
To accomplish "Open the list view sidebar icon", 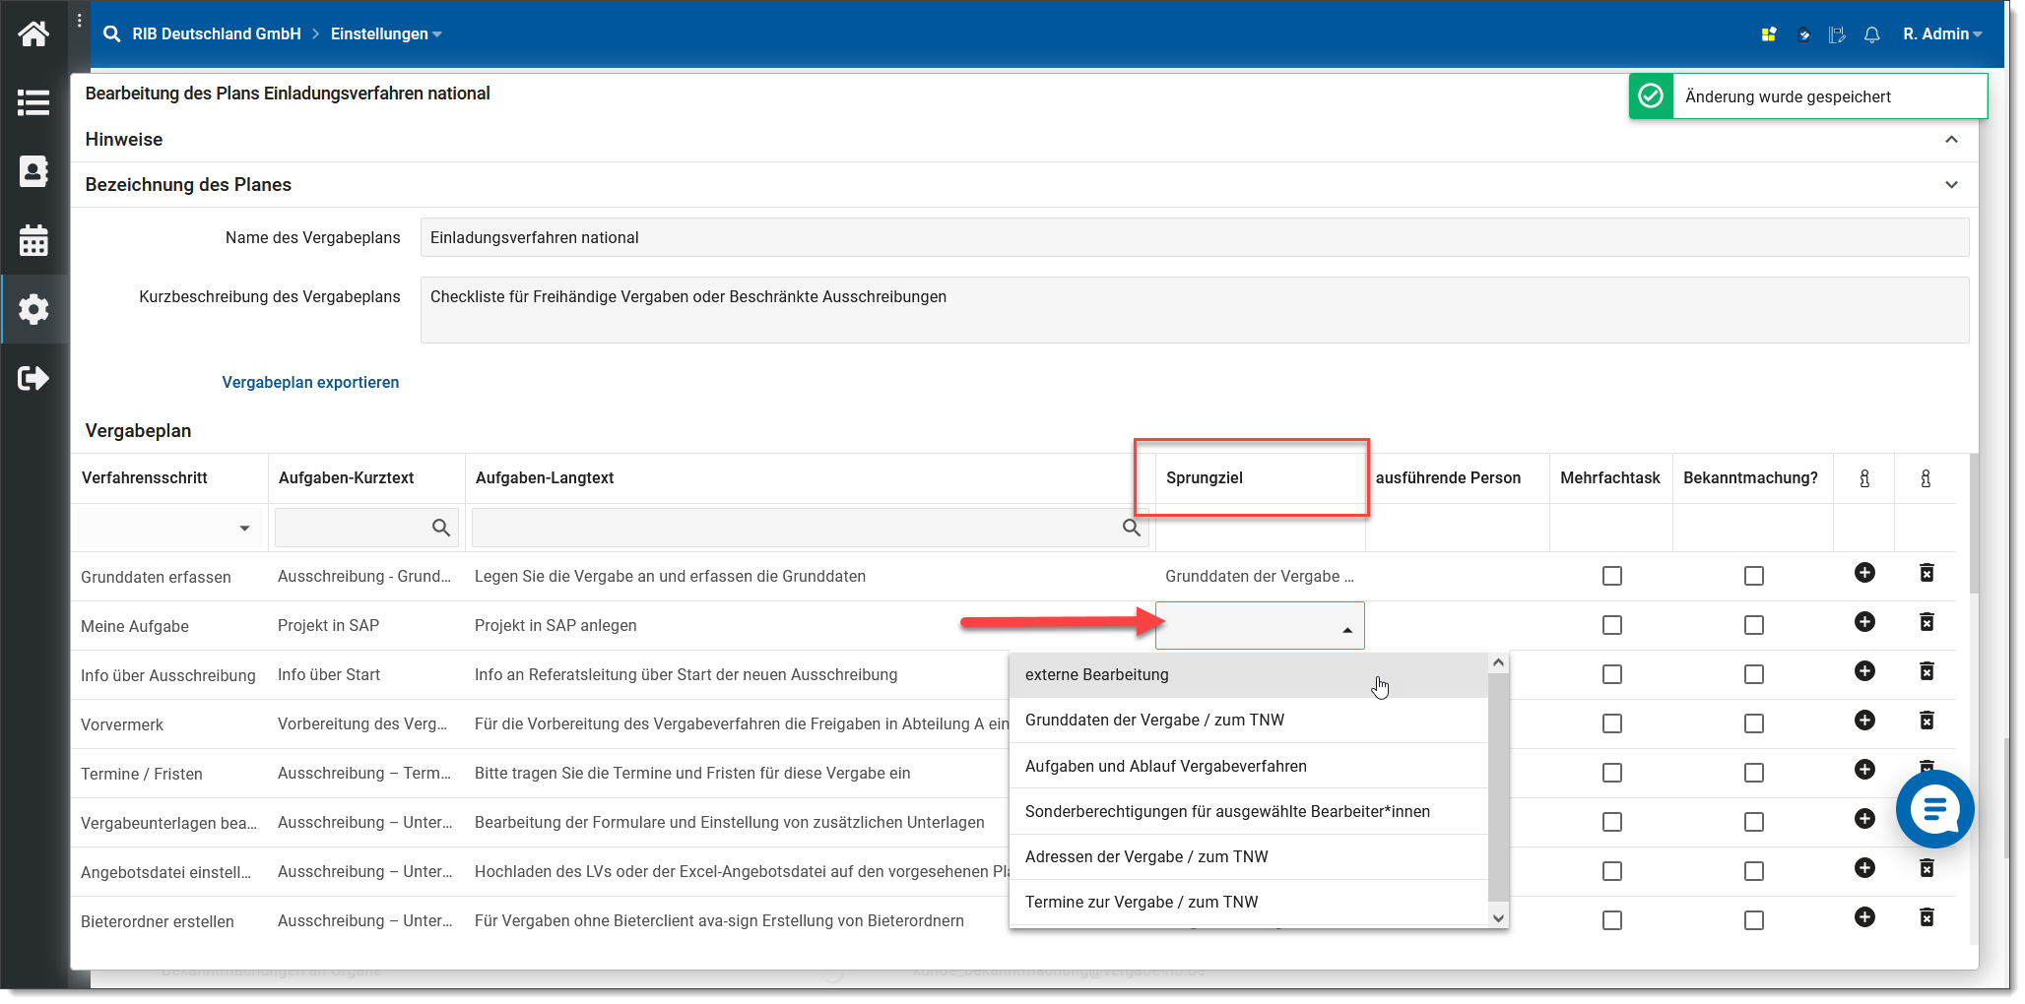I will [x=33, y=102].
